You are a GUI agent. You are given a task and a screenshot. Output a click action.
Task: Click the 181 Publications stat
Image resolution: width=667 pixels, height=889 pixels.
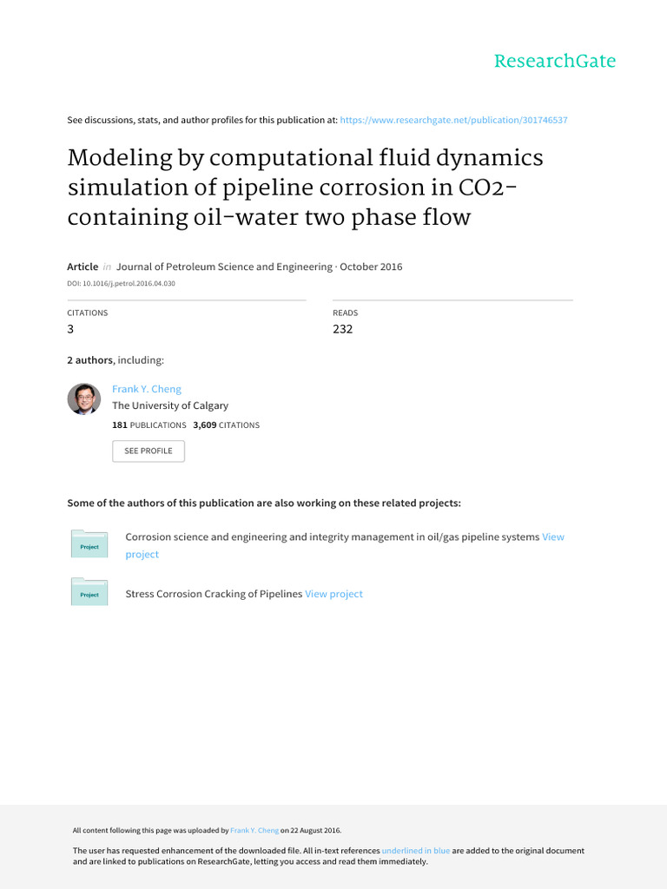(x=149, y=425)
